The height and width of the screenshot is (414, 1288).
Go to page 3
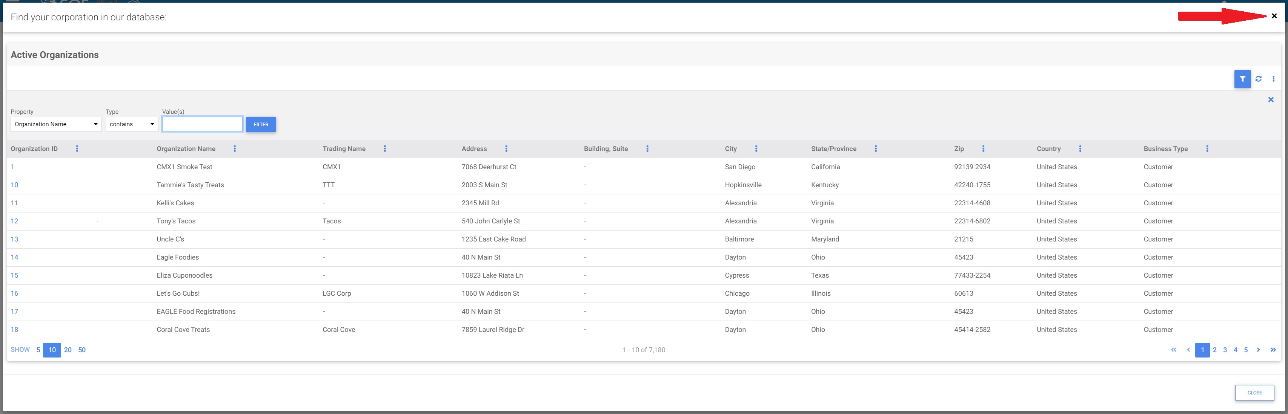click(1225, 350)
